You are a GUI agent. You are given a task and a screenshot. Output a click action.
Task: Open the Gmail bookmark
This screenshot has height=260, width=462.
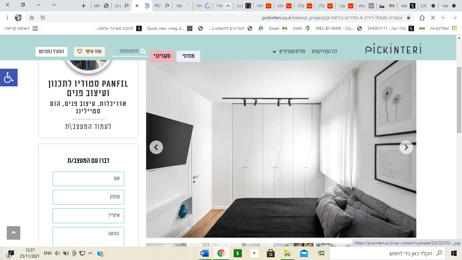point(278,28)
